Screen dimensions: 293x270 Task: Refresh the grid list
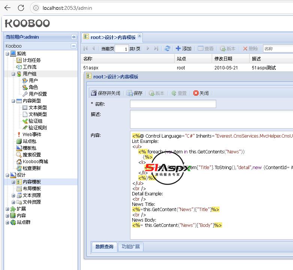167,48
